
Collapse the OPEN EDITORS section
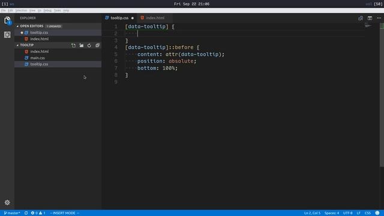[17, 26]
